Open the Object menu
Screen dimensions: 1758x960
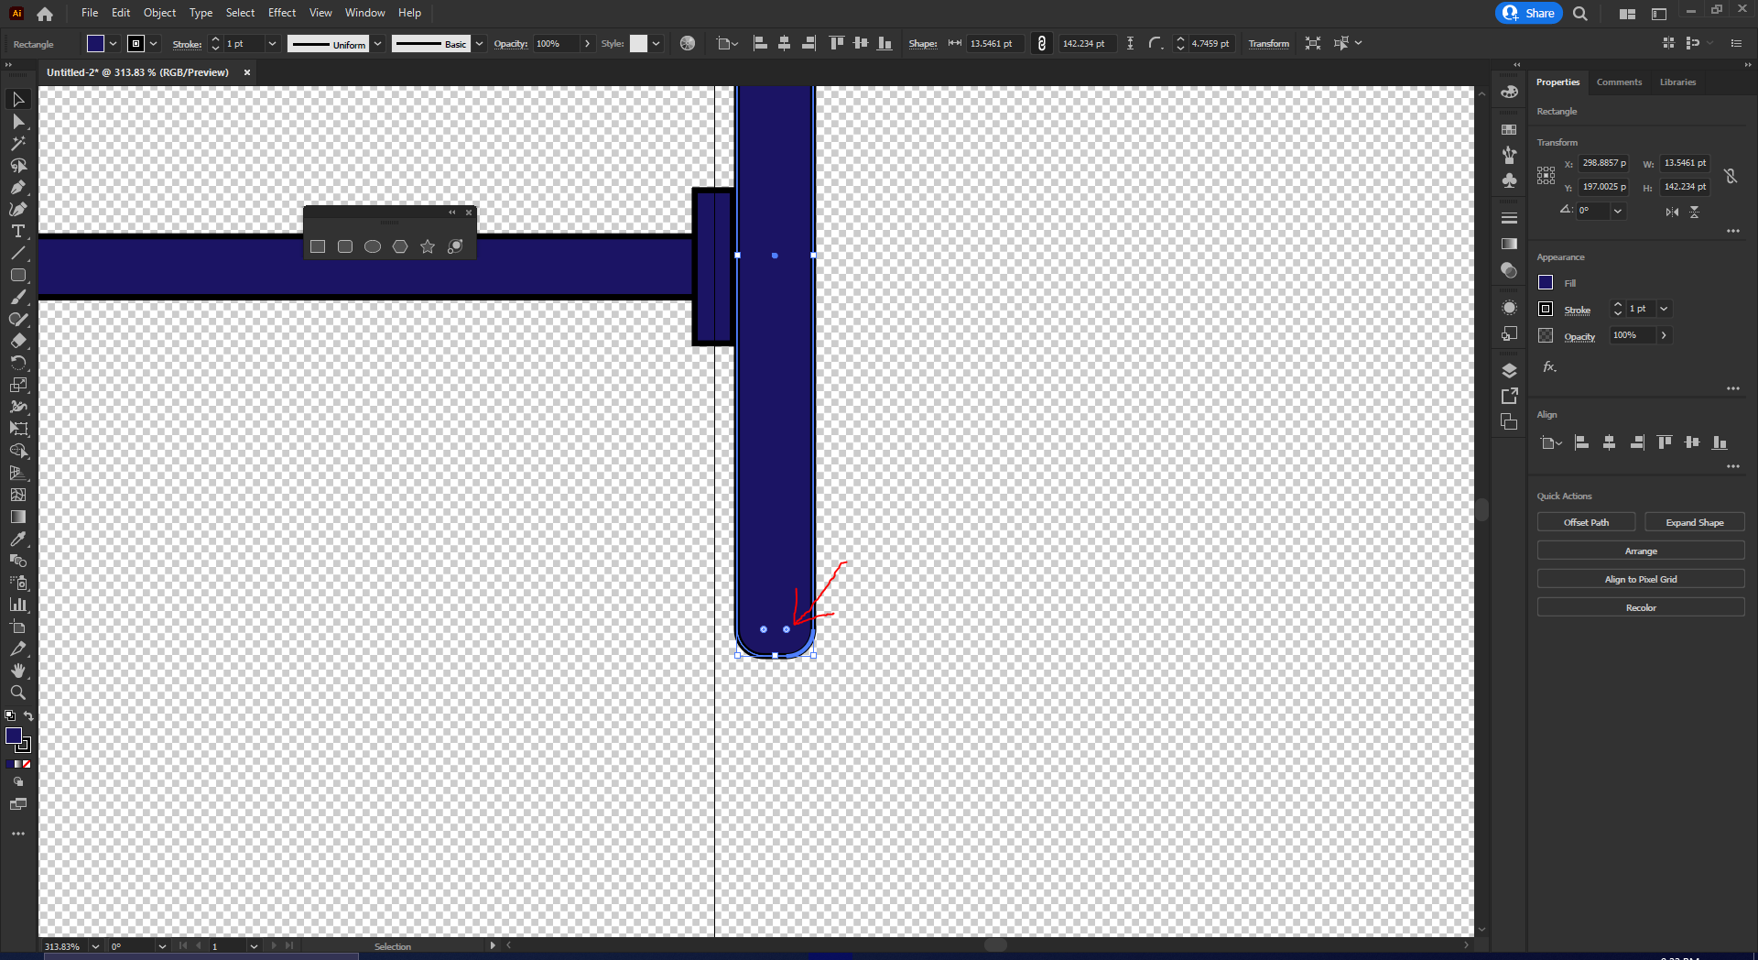coord(159,12)
